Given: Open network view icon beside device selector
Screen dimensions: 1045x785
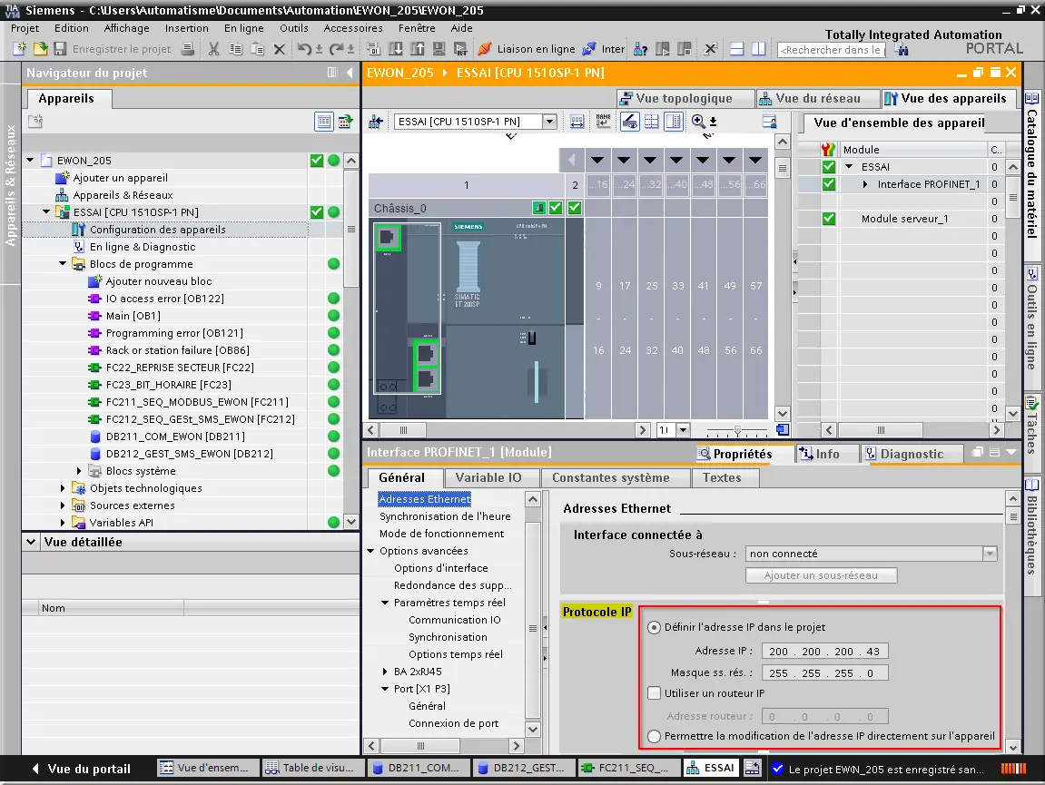Looking at the screenshot, I should pos(376,122).
